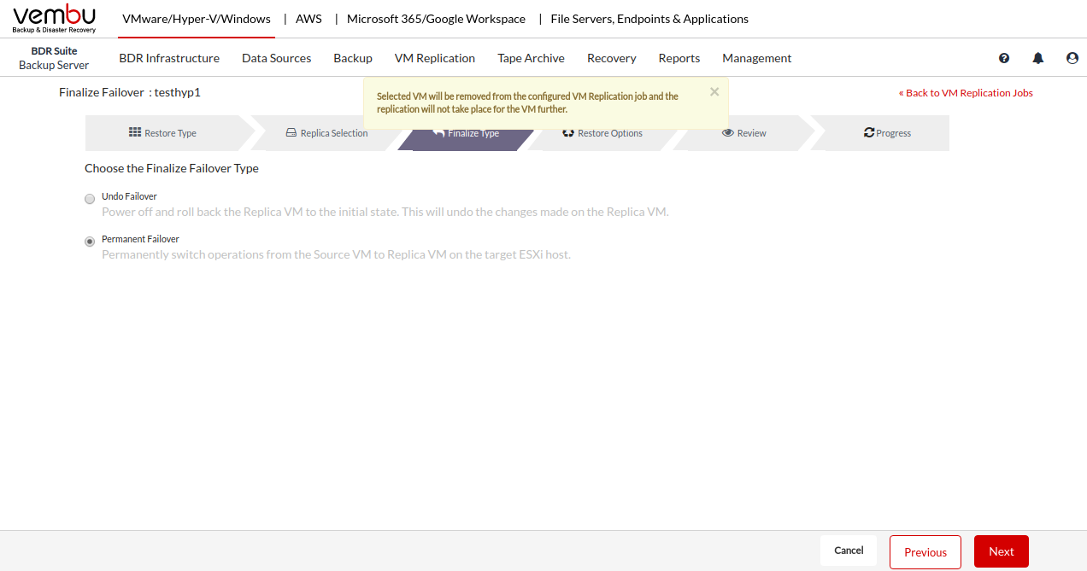Image resolution: width=1087 pixels, height=571 pixels.
Task: Open the help question mark icon
Action: point(1004,58)
